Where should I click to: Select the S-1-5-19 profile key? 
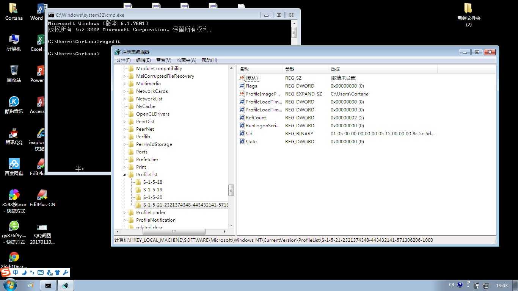153,189
